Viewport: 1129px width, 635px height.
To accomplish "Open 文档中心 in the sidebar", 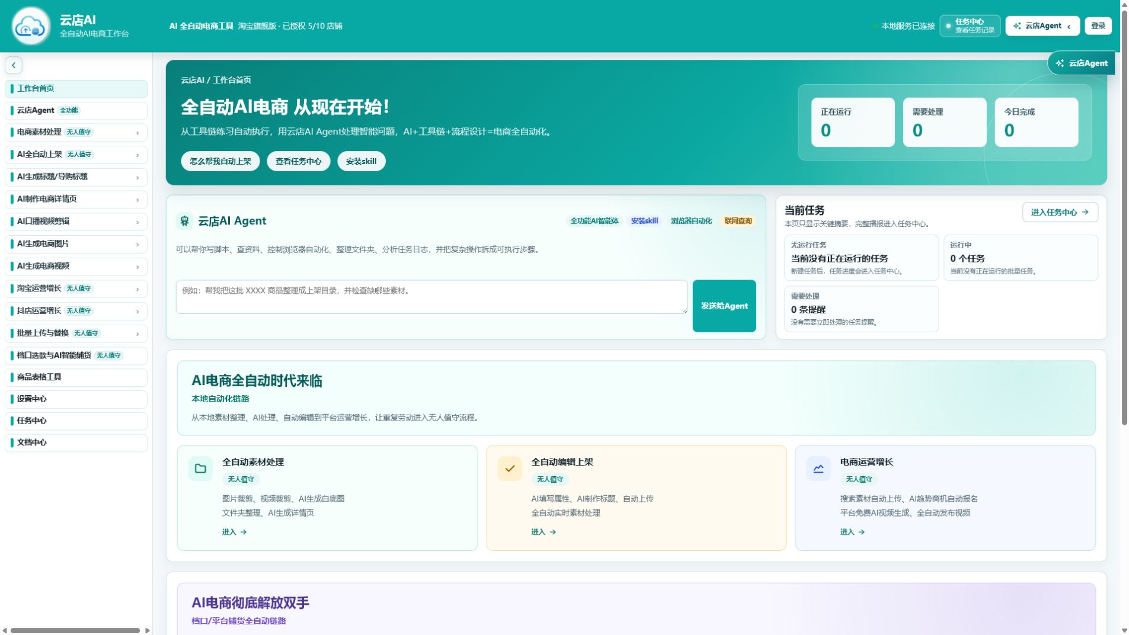I will tap(76, 443).
